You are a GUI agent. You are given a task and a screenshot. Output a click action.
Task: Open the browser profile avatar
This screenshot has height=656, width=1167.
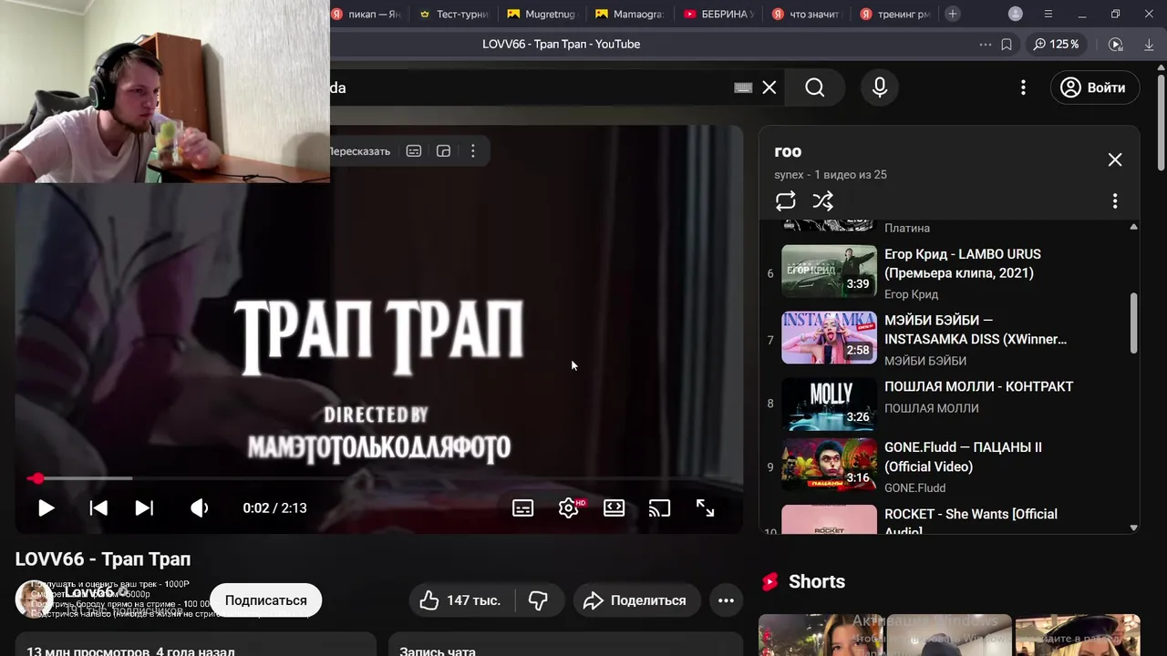[1016, 14]
